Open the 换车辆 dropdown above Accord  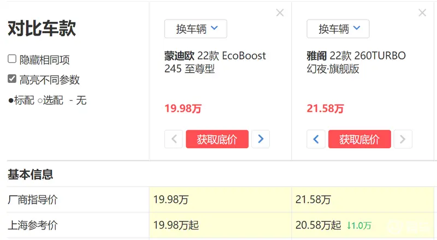point(338,29)
